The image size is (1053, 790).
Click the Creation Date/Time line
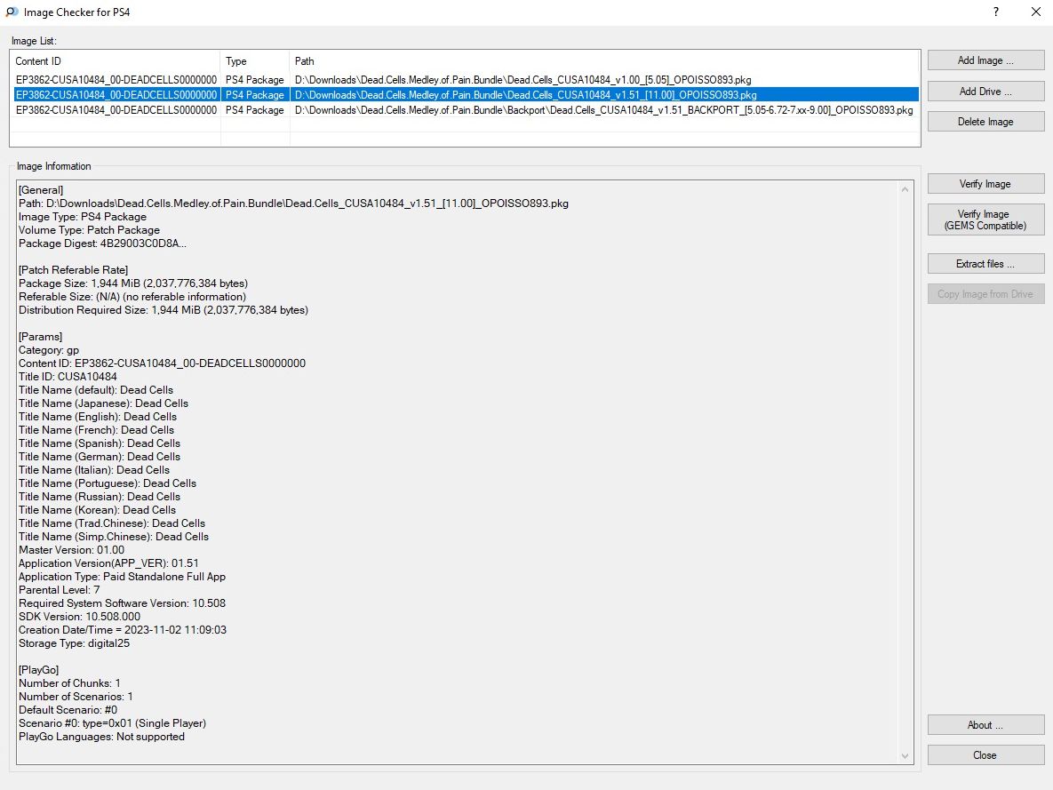pos(123,630)
